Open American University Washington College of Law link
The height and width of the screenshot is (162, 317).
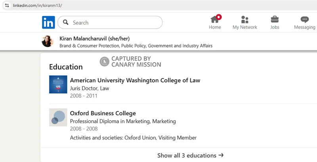click(x=135, y=80)
